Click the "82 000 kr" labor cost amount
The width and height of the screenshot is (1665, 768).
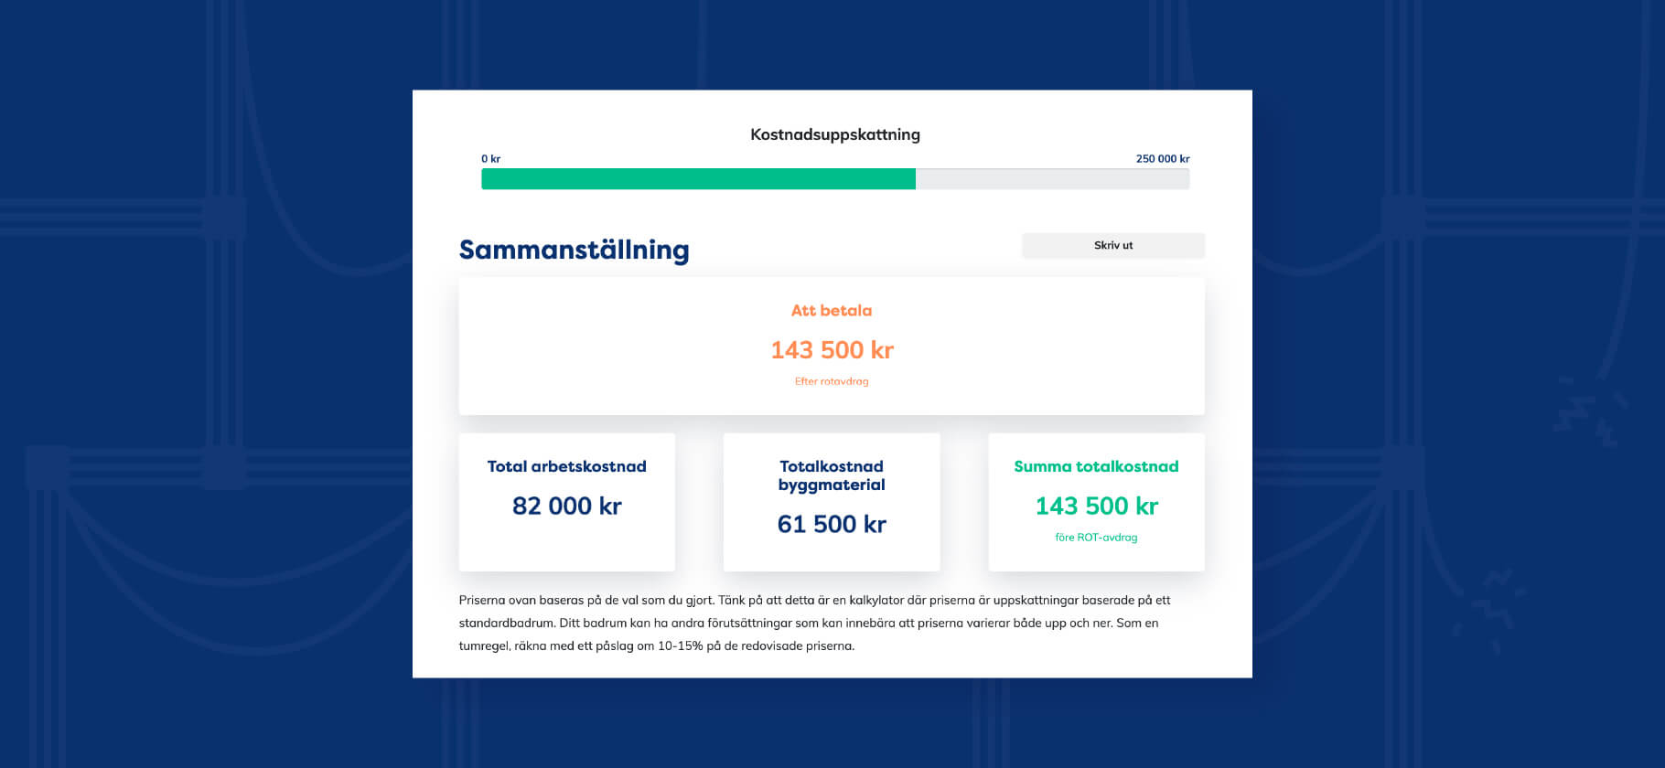566,507
